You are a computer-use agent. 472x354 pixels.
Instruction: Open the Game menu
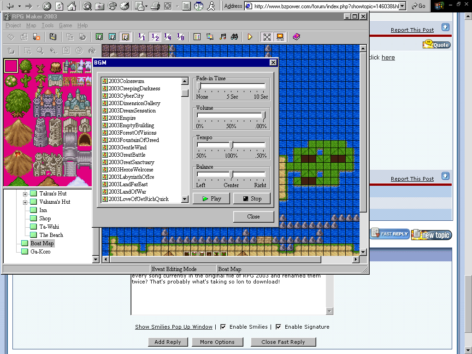[x=65, y=26]
